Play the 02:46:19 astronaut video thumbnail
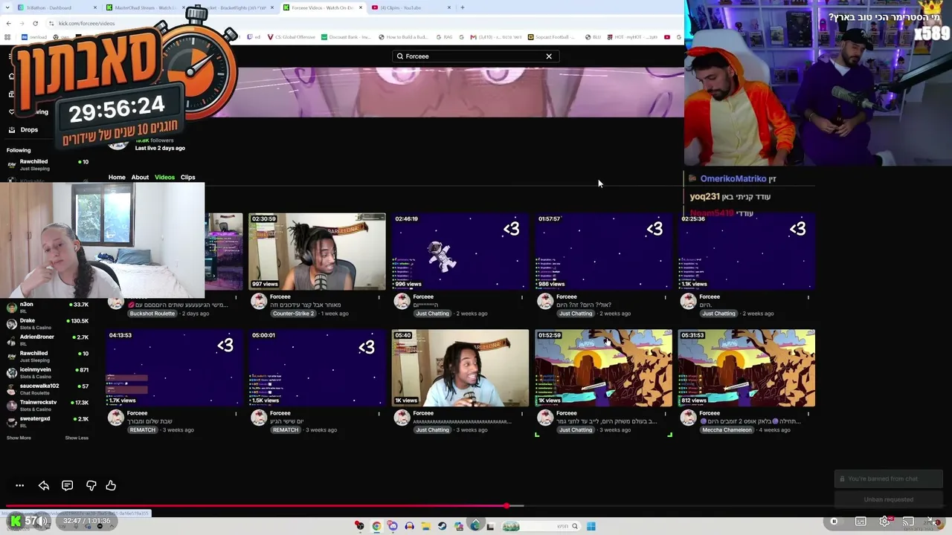 460,251
